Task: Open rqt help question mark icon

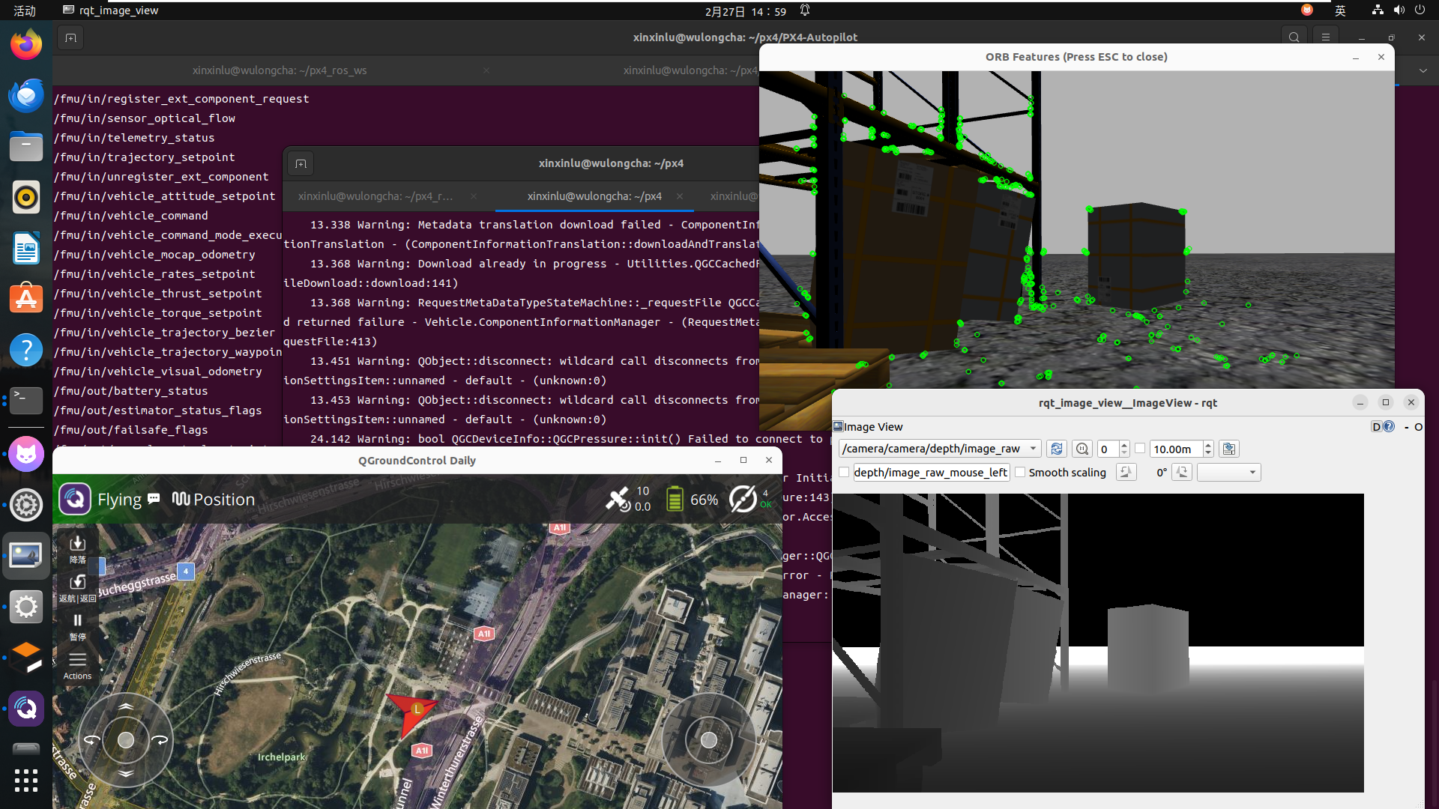Action: pyautogui.click(x=1389, y=427)
